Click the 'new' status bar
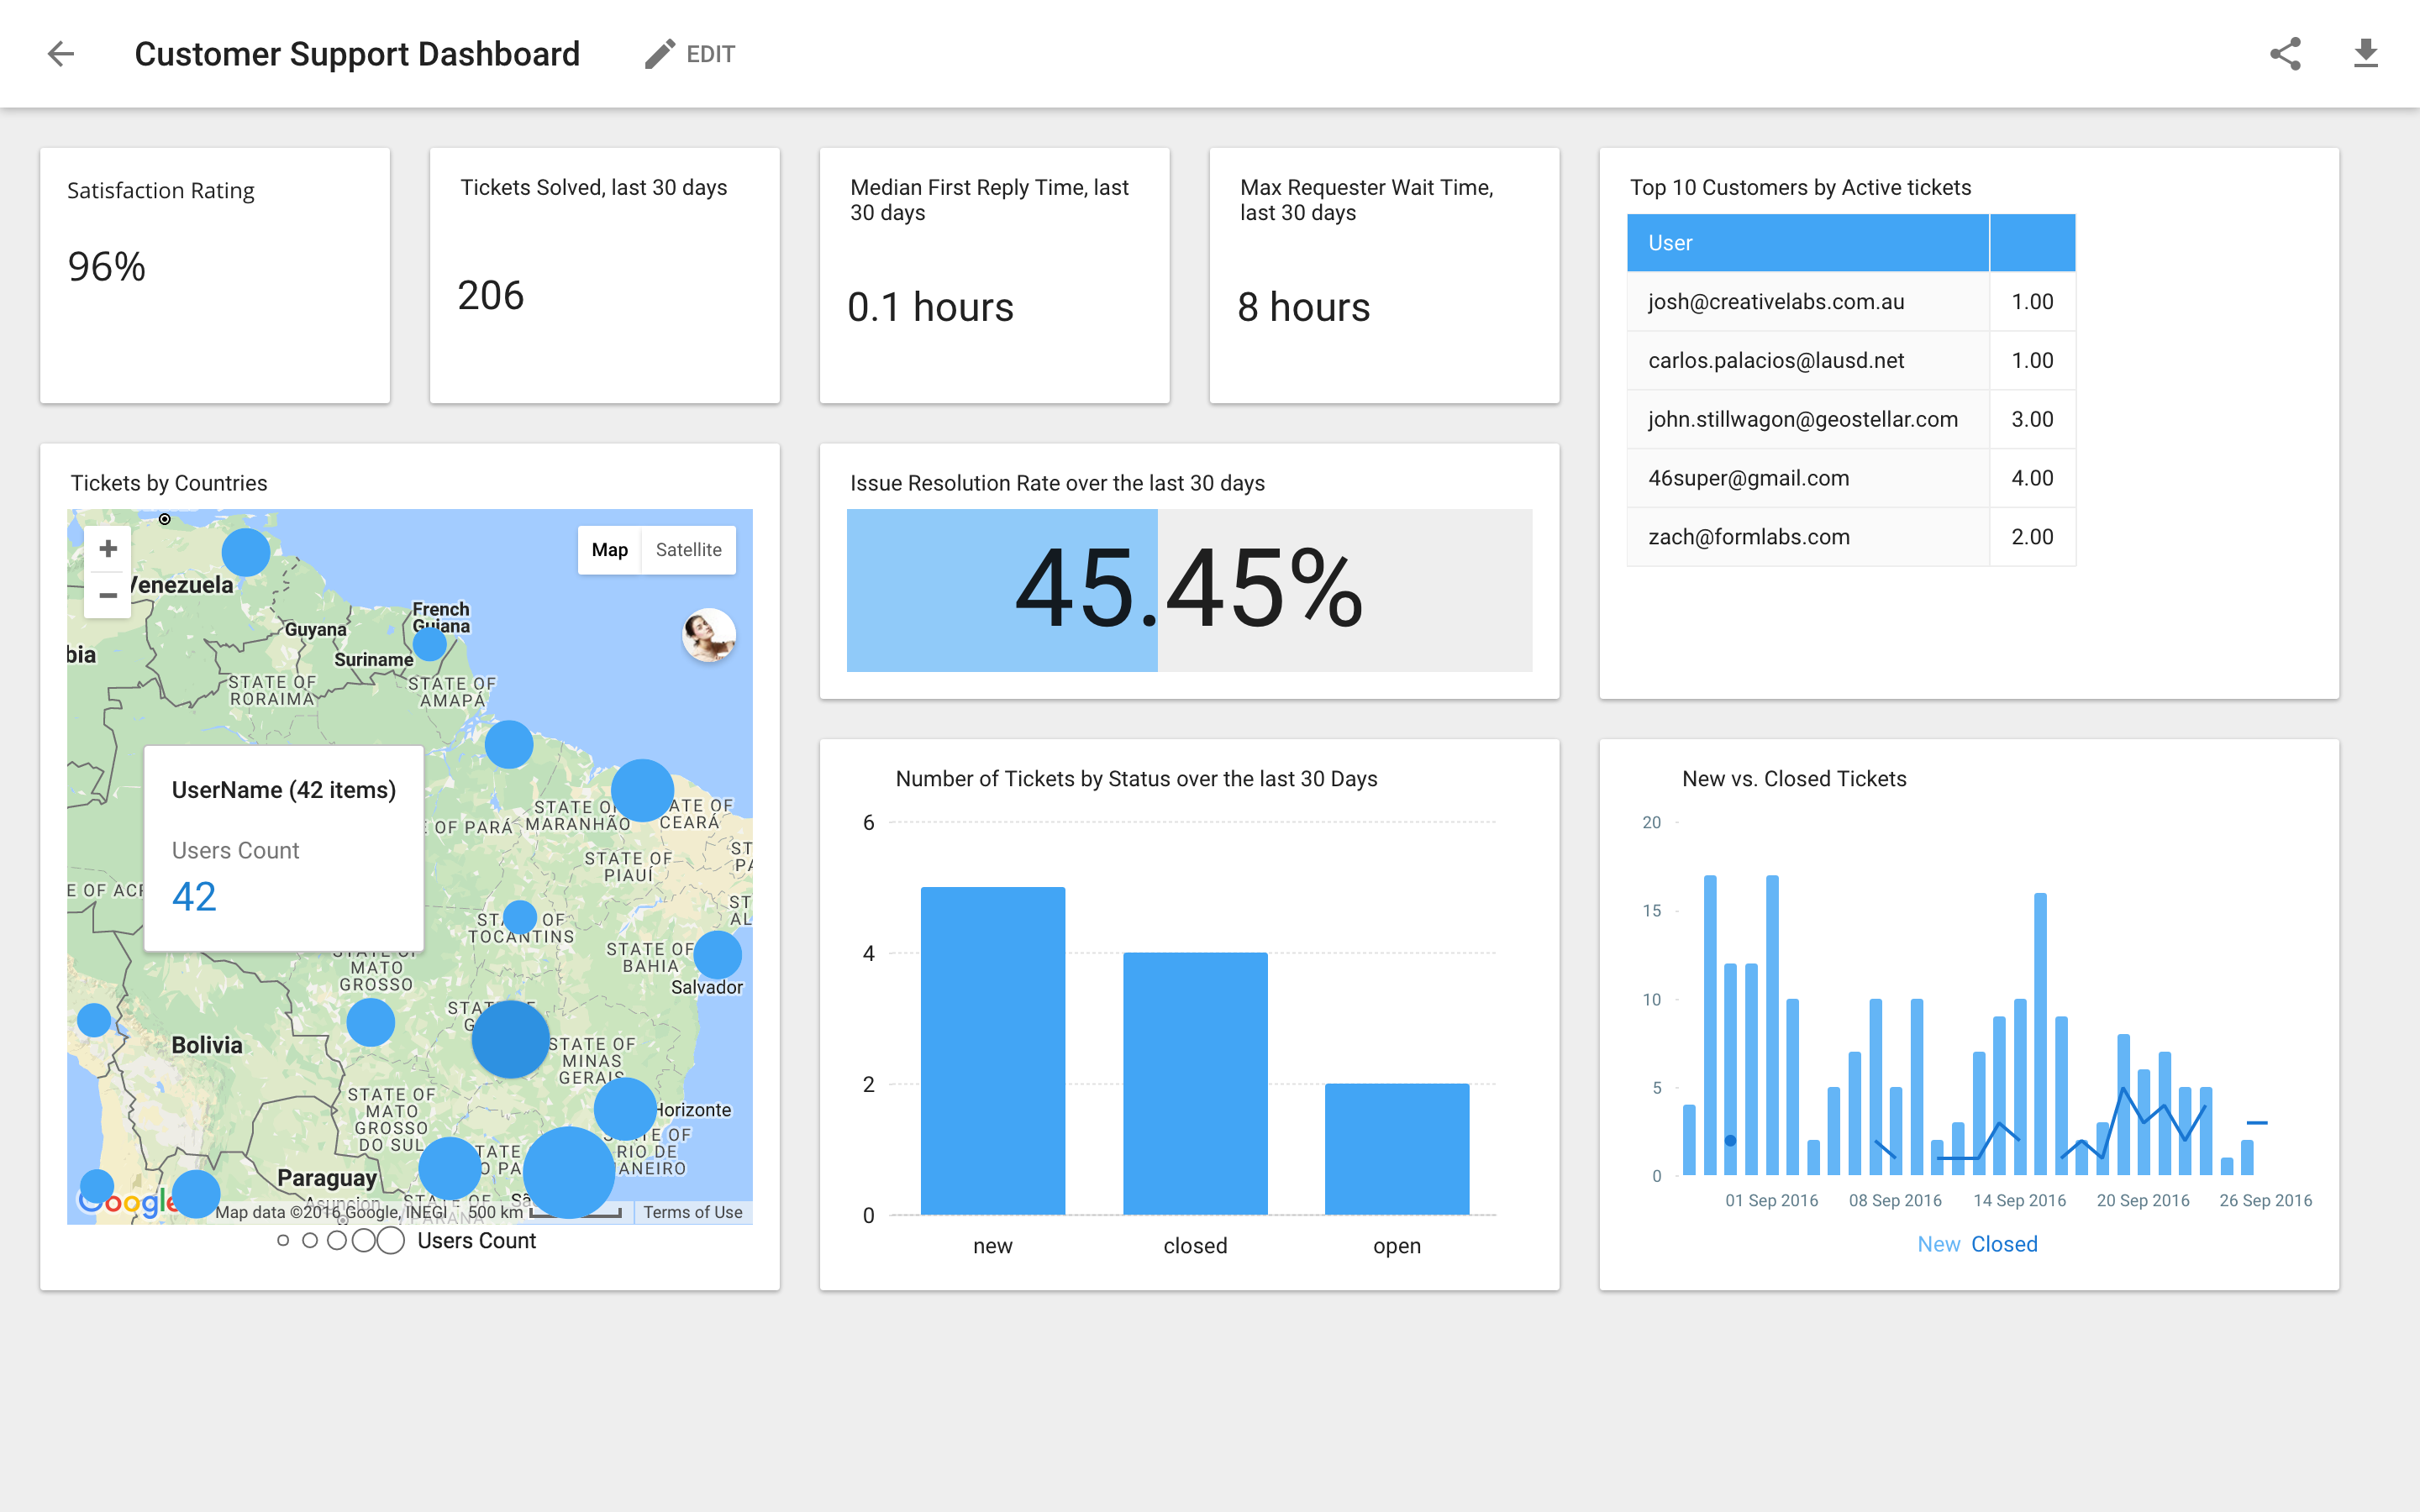Image resolution: width=2420 pixels, height=1512 pixels. [992, 1051]
